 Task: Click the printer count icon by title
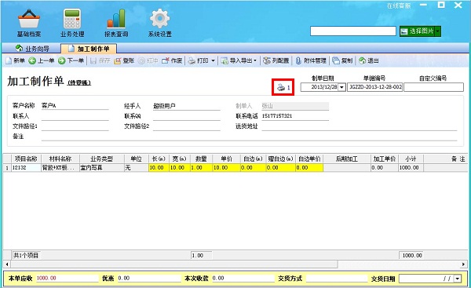pyautogui.click(x=283, y=87)
